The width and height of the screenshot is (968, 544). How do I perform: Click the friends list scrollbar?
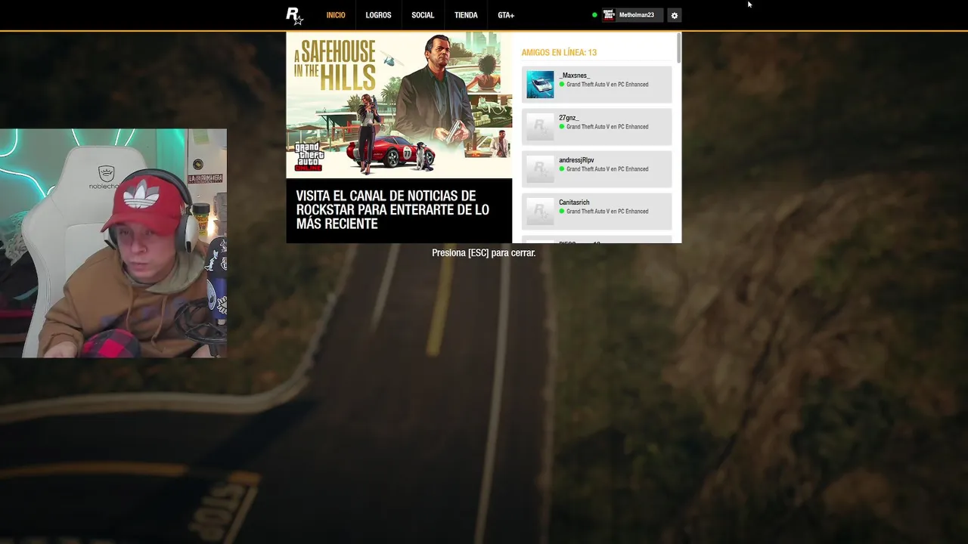click(679, 48)
